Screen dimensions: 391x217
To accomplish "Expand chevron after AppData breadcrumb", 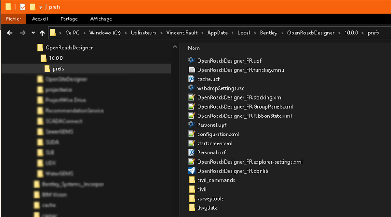I will tap(233, 33).
